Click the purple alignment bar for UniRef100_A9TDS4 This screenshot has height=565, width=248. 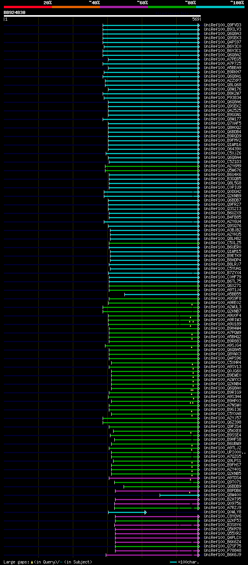pyautogui.click(x=155, y=478)
